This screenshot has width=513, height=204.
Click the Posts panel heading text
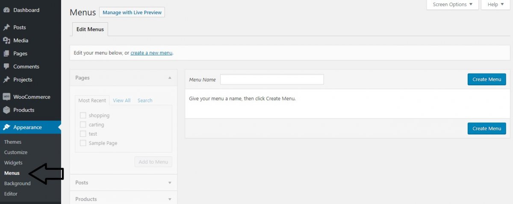(x=82, y=183)
